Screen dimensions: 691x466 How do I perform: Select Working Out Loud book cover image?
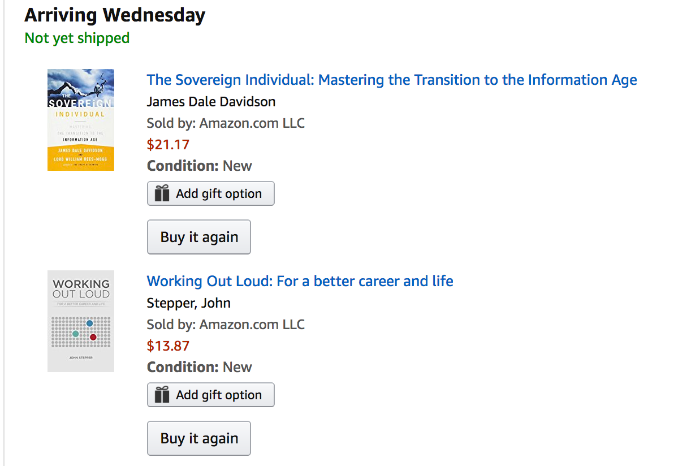coord(81,321)
